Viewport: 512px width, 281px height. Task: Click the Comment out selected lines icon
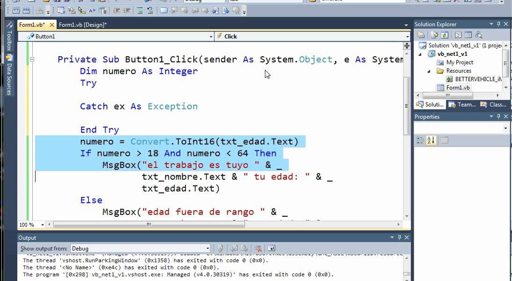[x=140, y=11]
